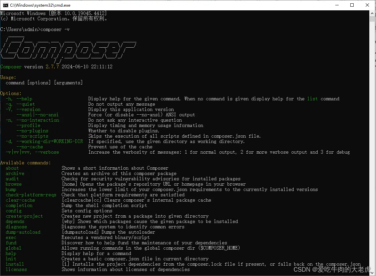Screen dimensions: 376x276
Task: Click the '-n, --no-interaction' option
Action: click(32, 120)
